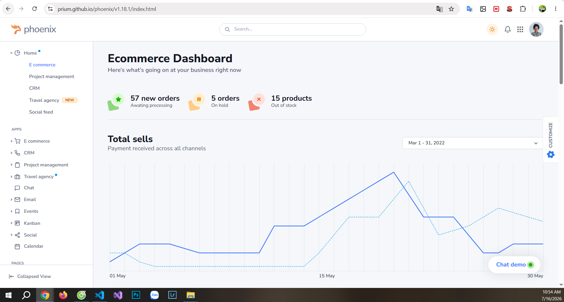Click the 15 May chart axis label
This screenshot has width=564, height=302.
327,276
